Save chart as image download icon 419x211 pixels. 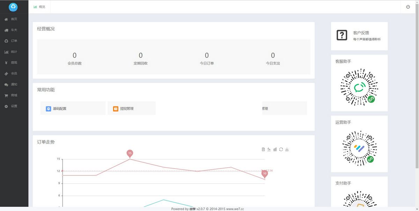point(287,149)
